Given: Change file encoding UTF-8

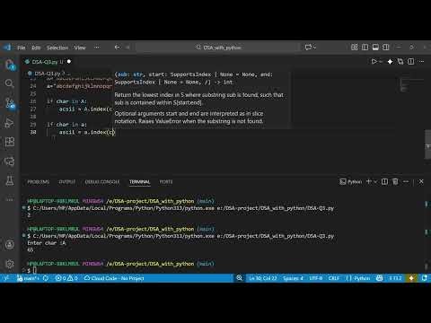Looking at the screenshot, I should pyautogui.click(x=316, y=278).
